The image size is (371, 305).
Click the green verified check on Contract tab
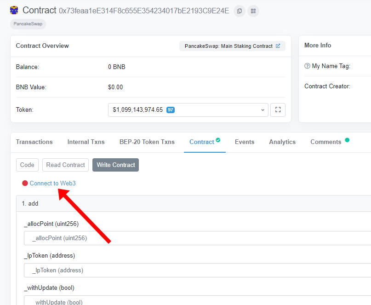(x=218, y=140)
